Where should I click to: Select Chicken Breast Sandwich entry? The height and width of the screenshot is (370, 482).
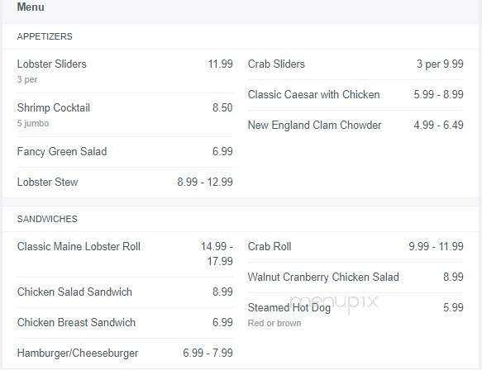(x=76, y=322)
